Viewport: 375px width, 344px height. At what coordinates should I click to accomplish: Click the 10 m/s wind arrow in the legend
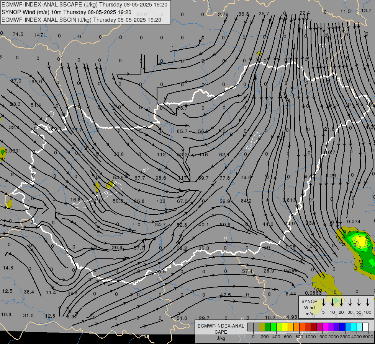click(x=332, y=302)
